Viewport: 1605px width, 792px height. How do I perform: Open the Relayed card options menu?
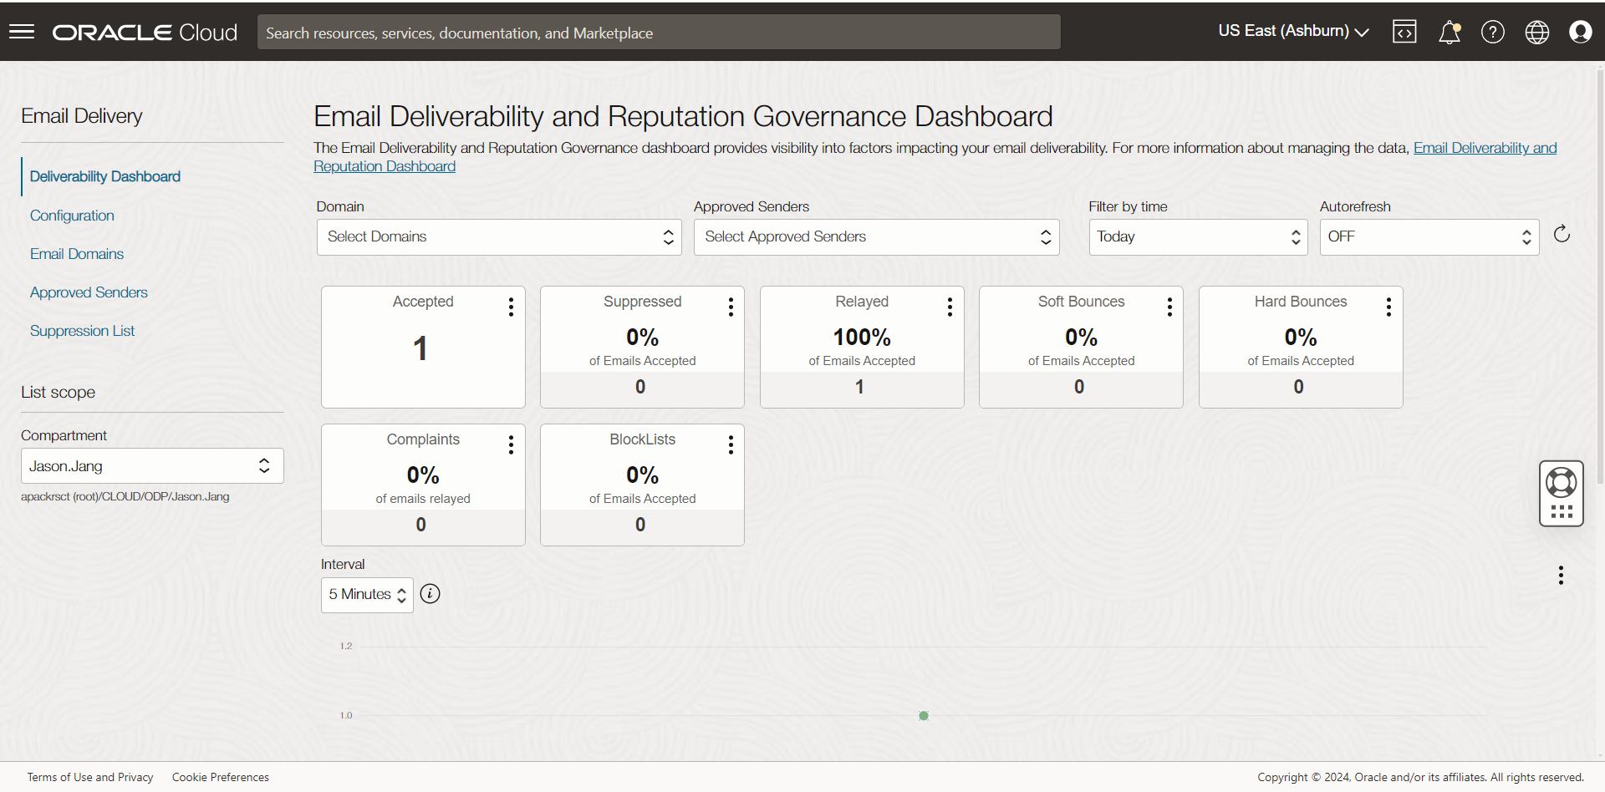click(950, 307)
